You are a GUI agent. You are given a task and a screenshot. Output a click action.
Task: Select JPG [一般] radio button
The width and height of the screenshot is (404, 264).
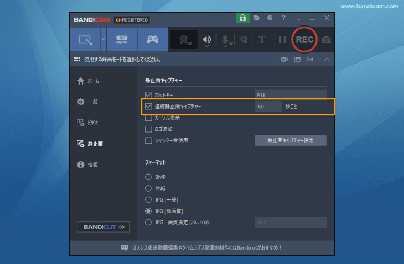tap(148, 199)
